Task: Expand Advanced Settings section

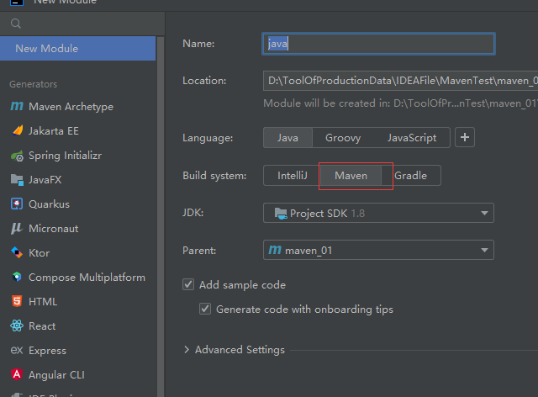Action: pos(187,350)
